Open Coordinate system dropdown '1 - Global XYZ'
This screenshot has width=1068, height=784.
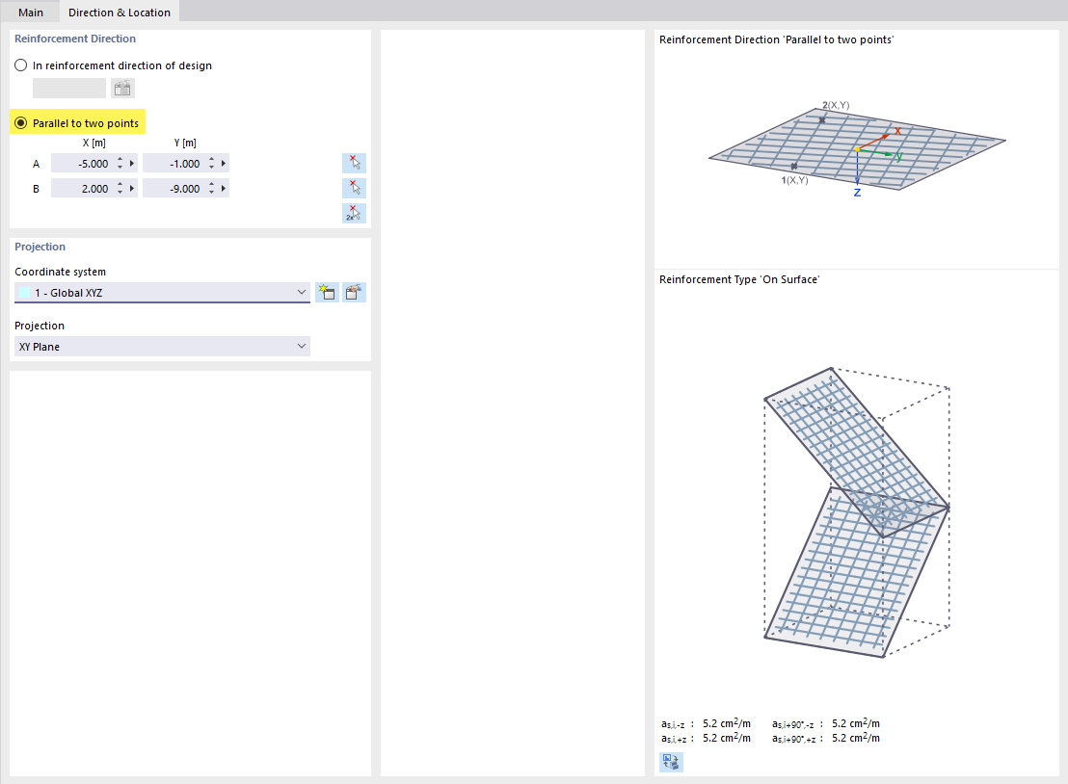pos(162,293)
